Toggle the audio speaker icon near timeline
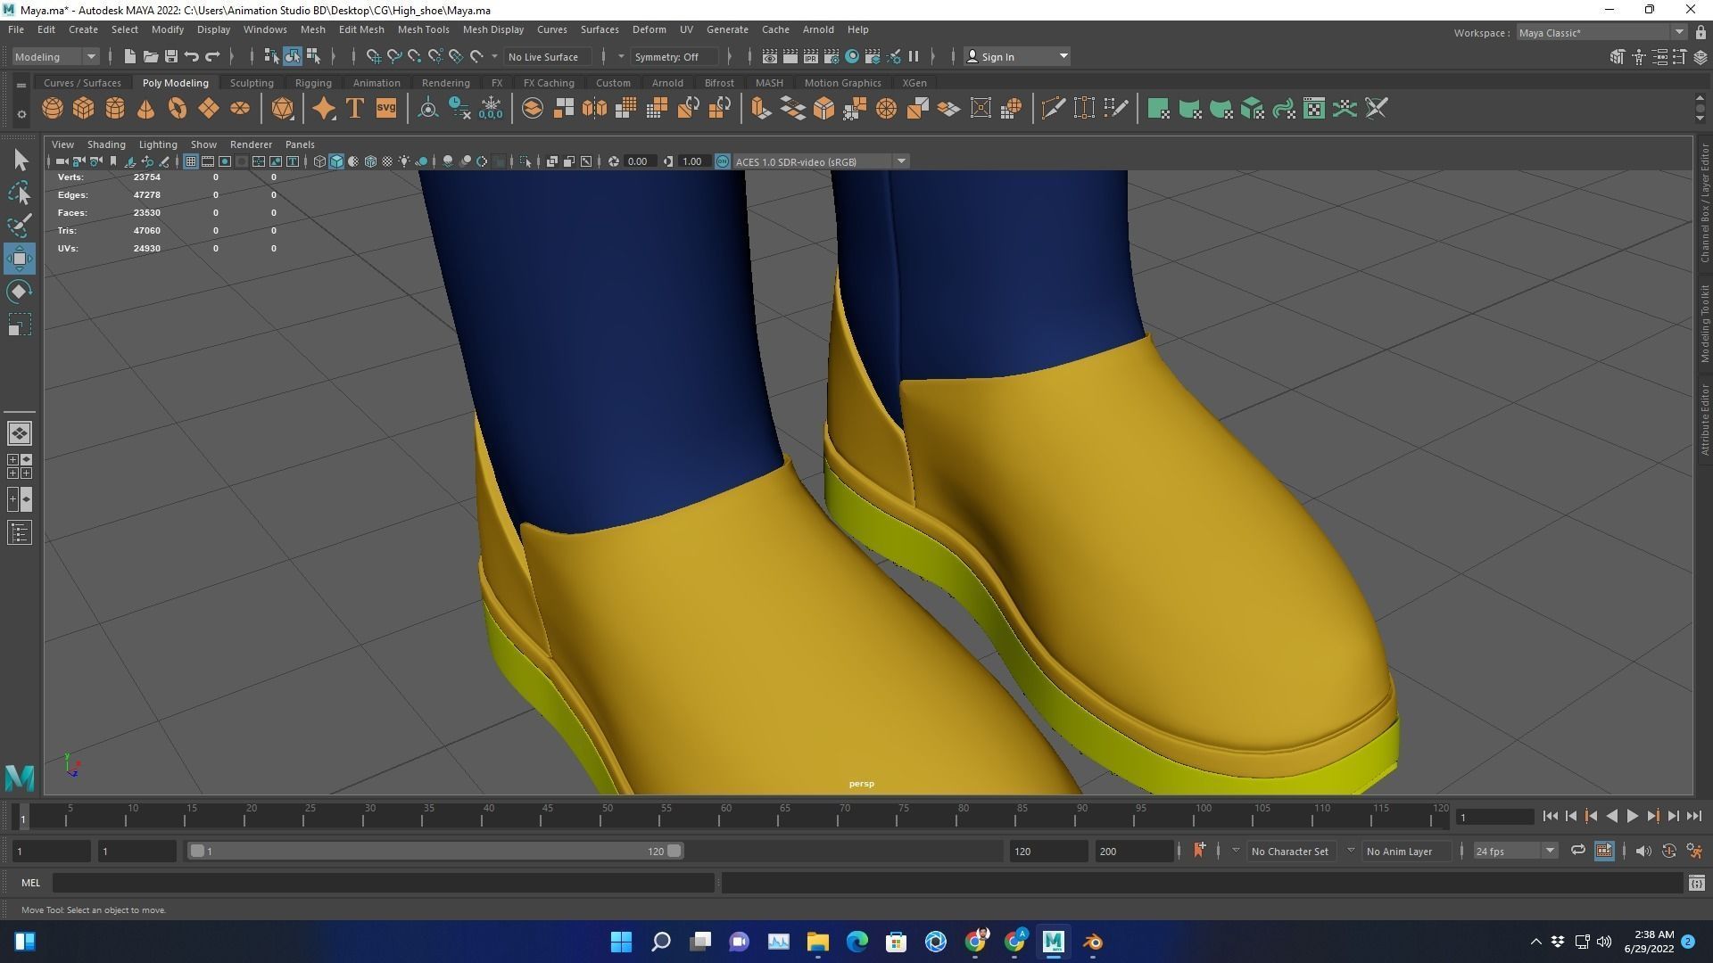 (x=1643, y=851)
